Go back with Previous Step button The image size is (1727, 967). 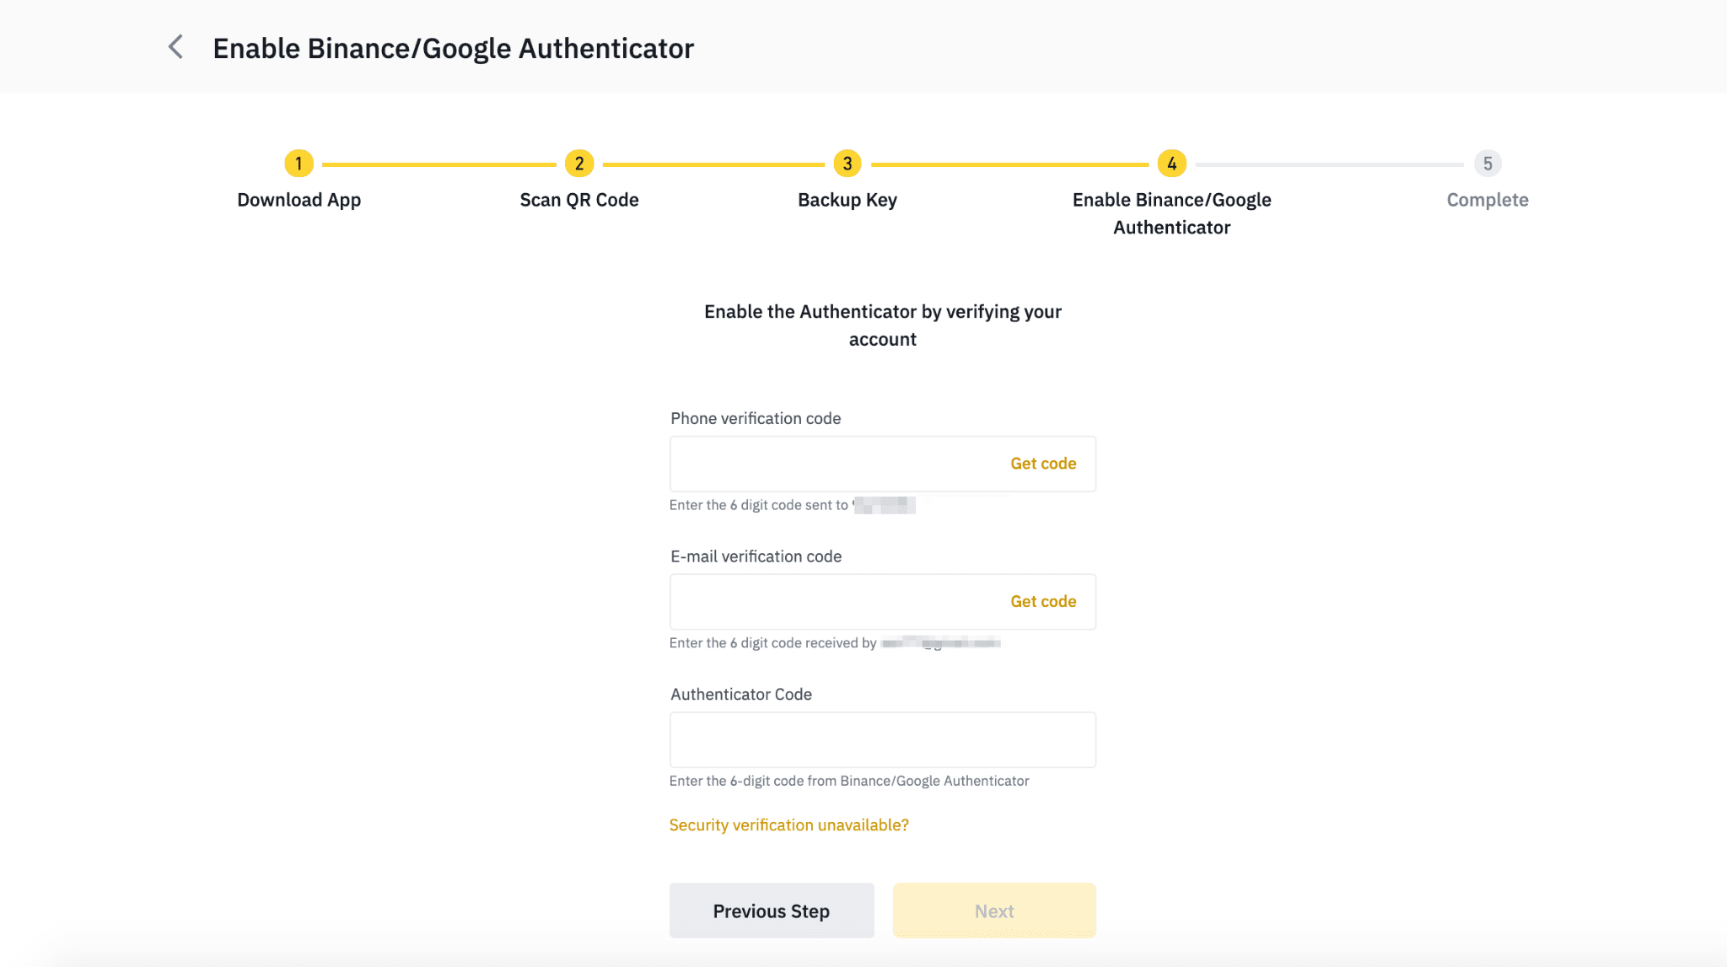pyautogui.click(x=771, y=911)
